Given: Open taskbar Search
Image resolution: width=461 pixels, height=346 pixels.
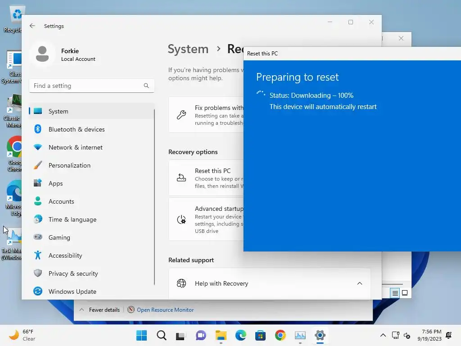Looking at the screenshot, I should click(161, 335).
